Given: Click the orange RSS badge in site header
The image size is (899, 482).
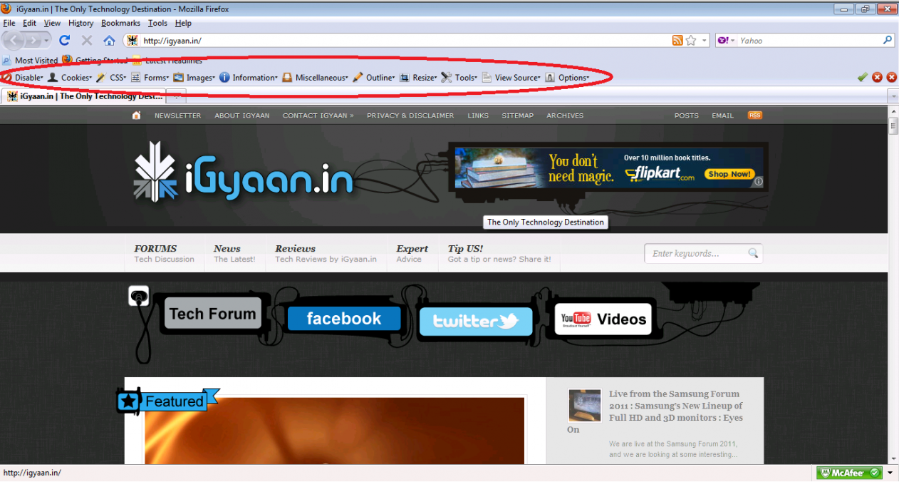Looking at the screenshot, I should click(x=754, y=115).
